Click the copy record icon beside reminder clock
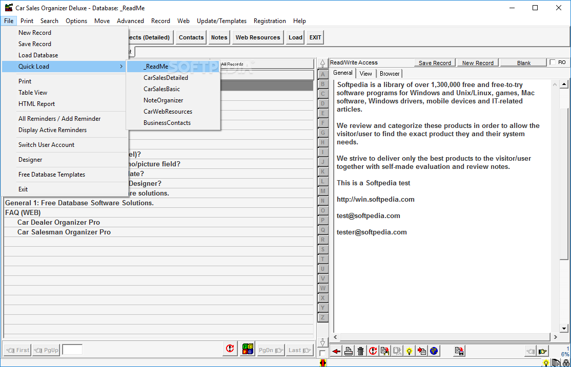Viewport: 571px width, 367px height. (385, 351)
